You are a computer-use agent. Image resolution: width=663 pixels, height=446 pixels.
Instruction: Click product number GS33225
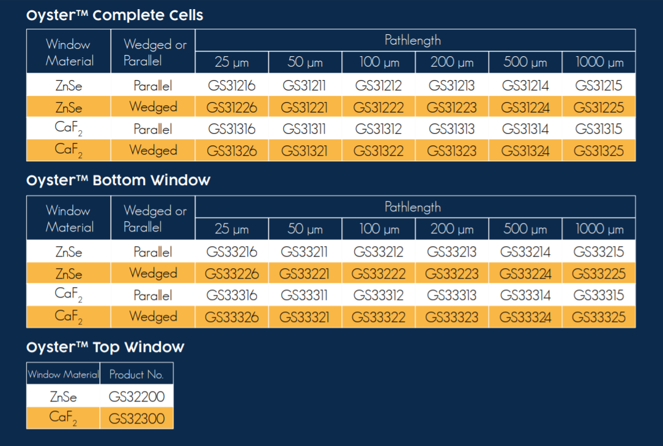click(x=599, y=274)
